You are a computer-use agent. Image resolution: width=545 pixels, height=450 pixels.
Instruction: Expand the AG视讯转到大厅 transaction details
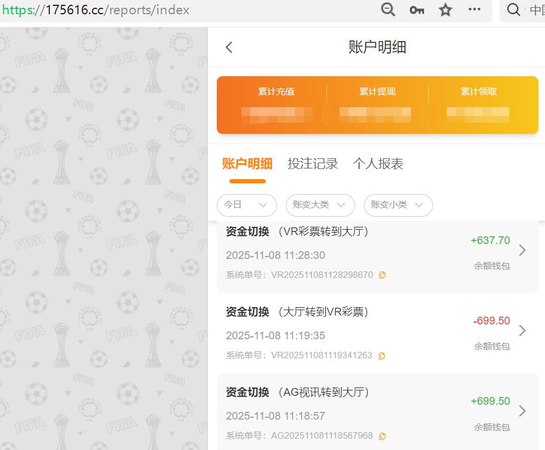(522, 411)
